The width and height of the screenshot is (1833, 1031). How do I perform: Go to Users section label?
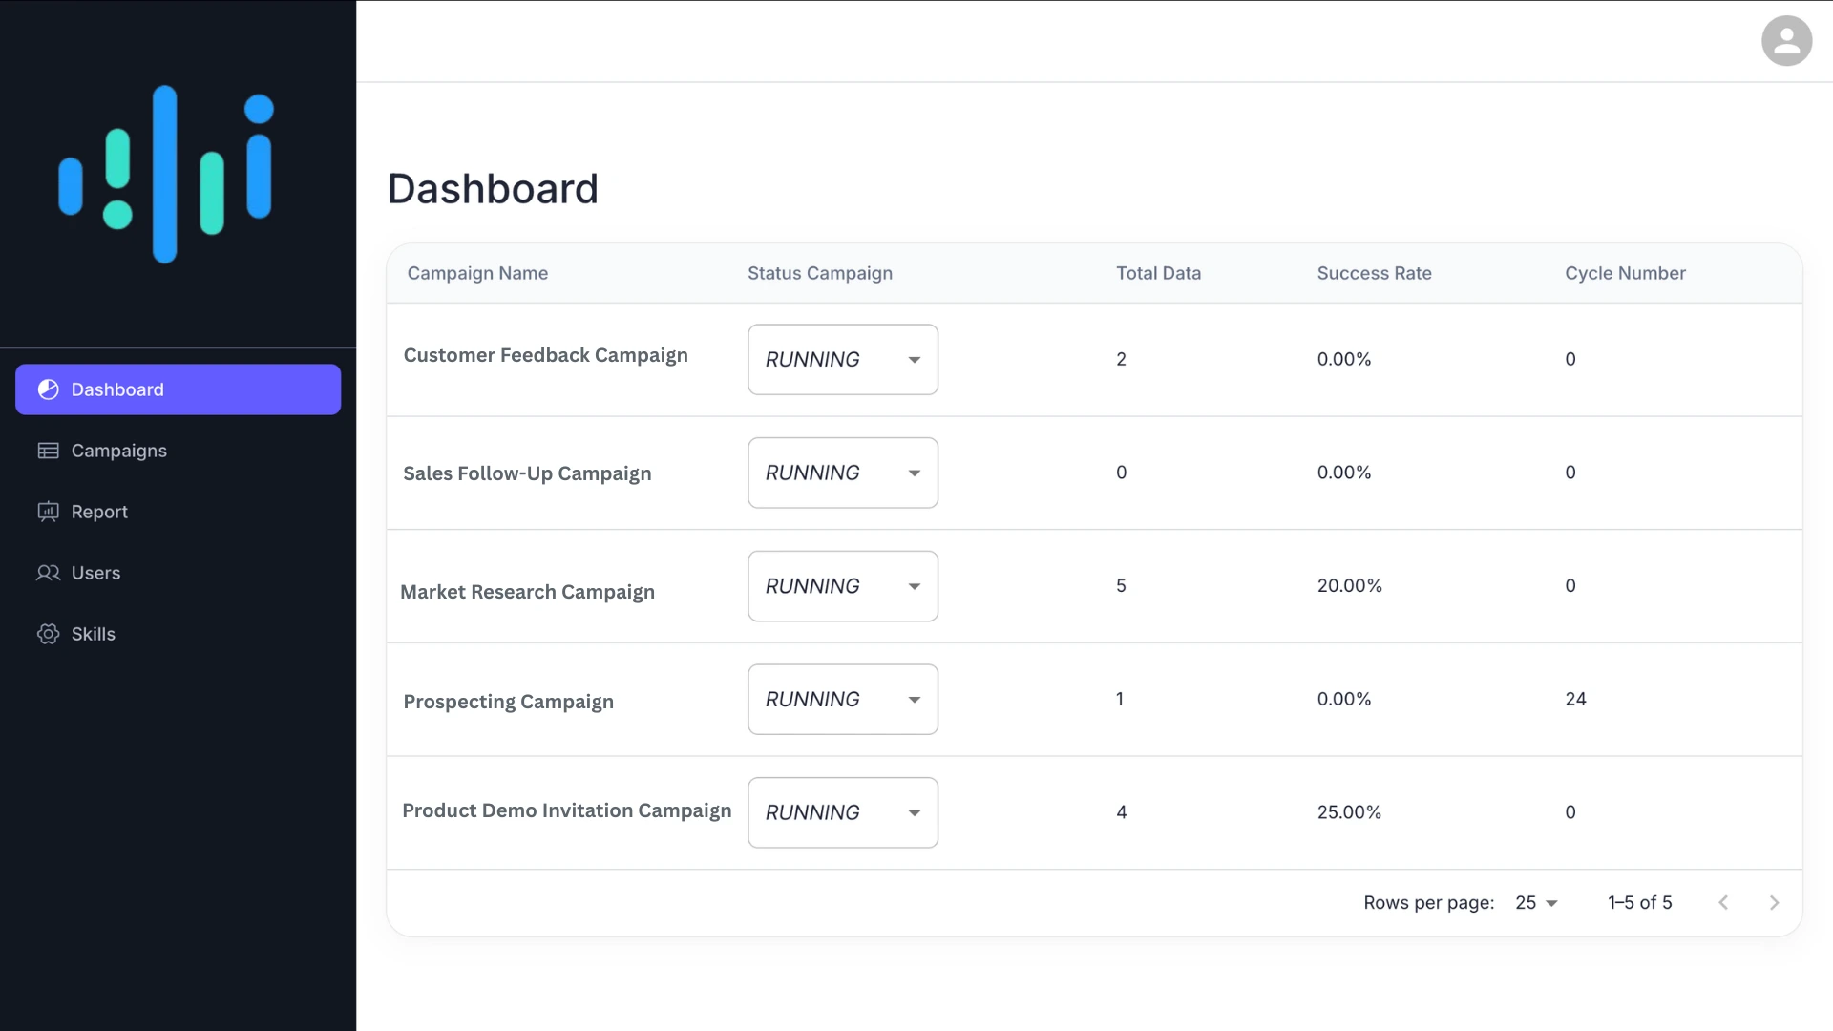[x=95, y=573]
